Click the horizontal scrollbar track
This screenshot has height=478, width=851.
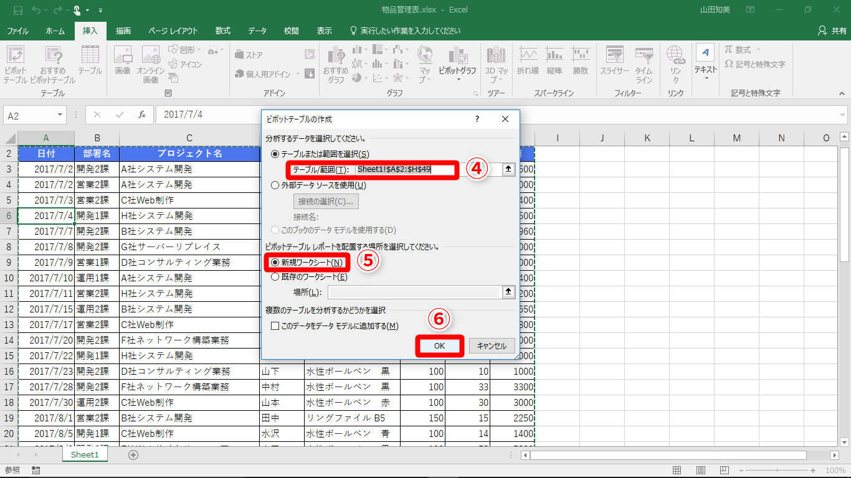(x=680, y=456)
